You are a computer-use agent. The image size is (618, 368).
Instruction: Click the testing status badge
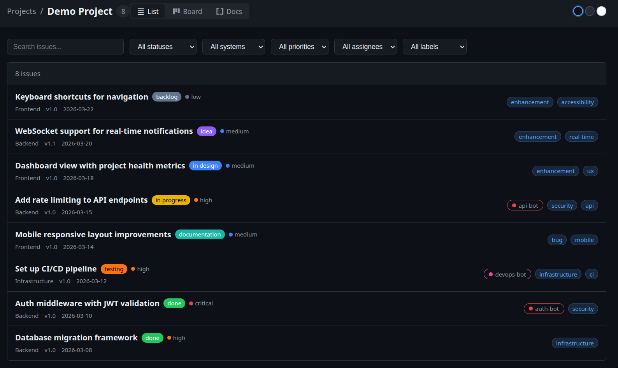(x=114, y=269)
